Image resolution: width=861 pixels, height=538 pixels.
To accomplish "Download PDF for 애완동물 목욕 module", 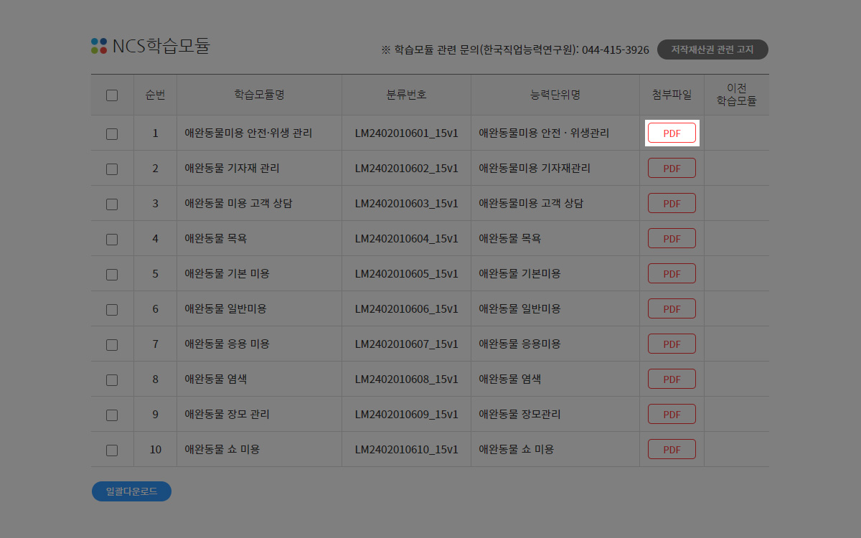I will 672,239.
